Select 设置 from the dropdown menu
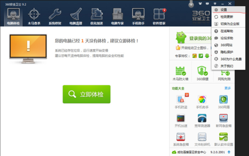 [228, 10]
